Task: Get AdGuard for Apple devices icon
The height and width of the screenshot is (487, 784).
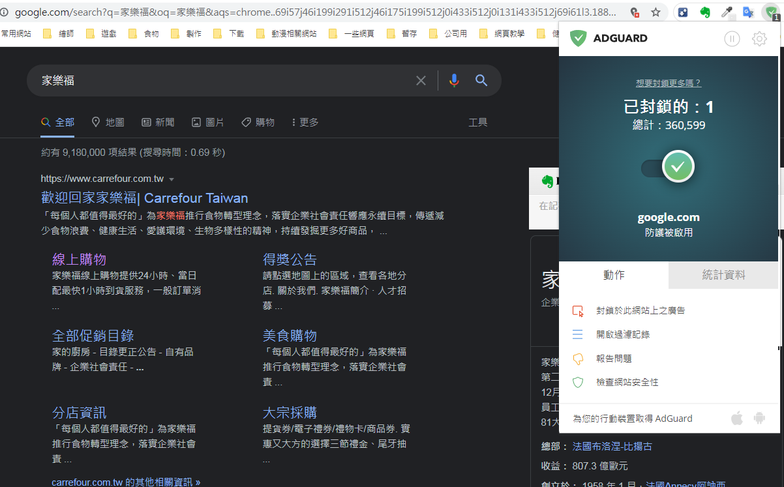Action: [737, 418]
